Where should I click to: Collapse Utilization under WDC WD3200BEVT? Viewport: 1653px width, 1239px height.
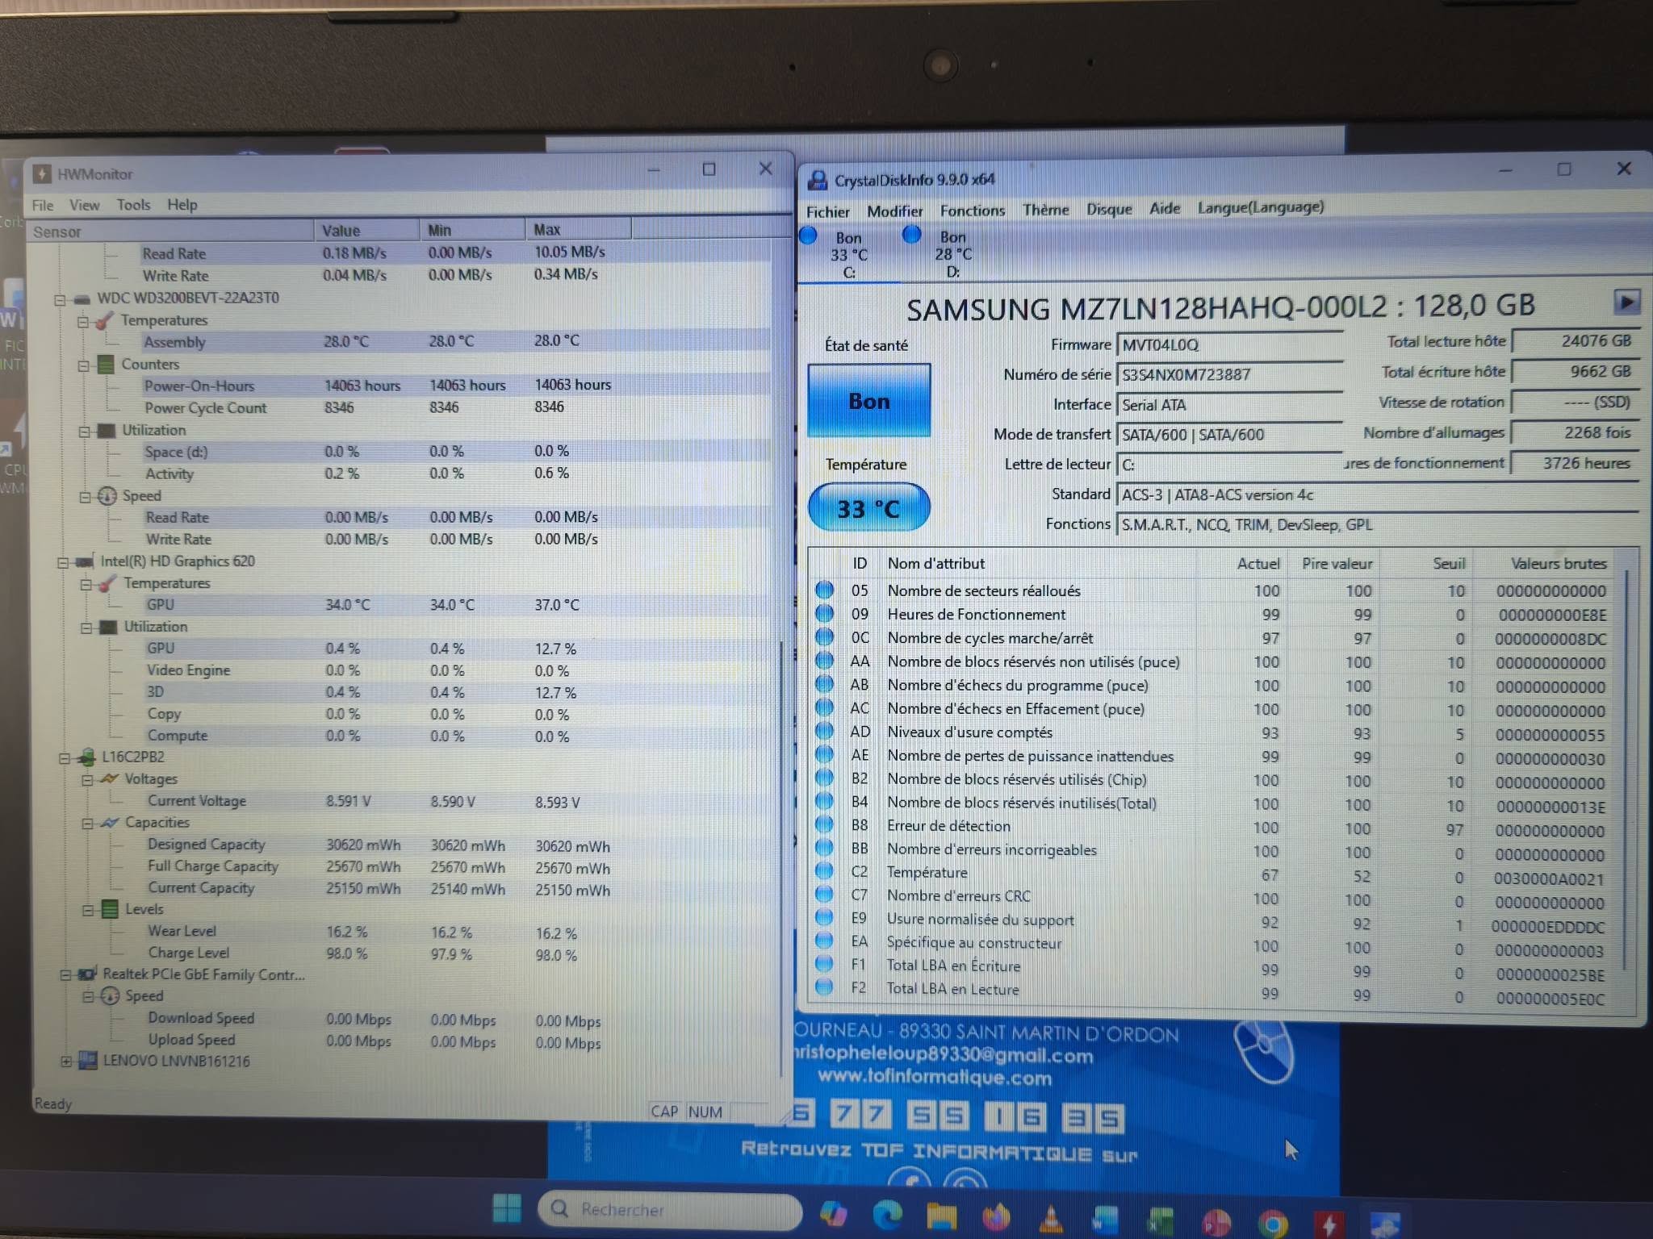[x=84, y=432]
